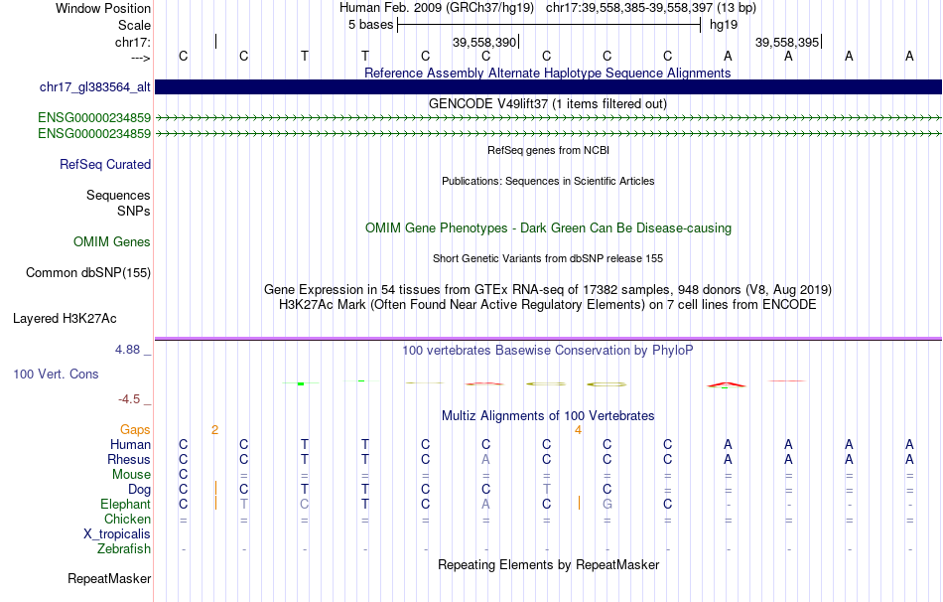The width and height of the screenshot is (943, 602).
Task: Click the 39,558,395 position marker
Action: (787, 42)
